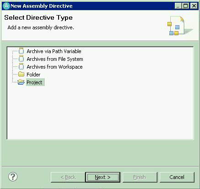Click the open folder icon beside Project
Screen dimensions: 200x189
(21, 82)
